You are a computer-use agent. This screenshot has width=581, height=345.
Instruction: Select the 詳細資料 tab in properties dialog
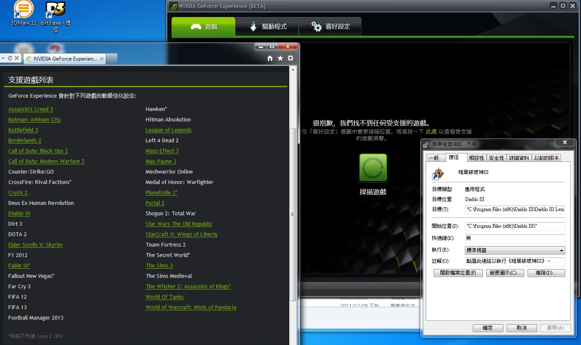[x=519, y=158]
